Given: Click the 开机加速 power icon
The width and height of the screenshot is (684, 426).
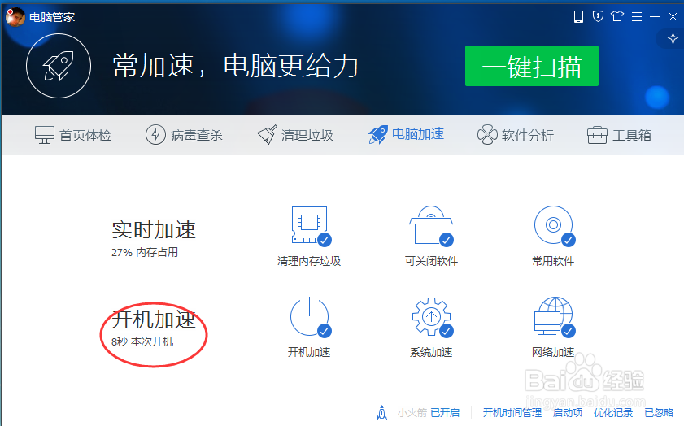Looking at the screenshot, I should pyautogui.click(x=309, y=316).
